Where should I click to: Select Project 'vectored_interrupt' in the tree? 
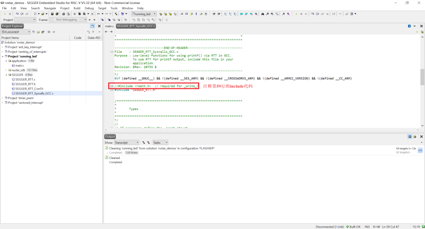pyautogui.click(x=26, y=103)
